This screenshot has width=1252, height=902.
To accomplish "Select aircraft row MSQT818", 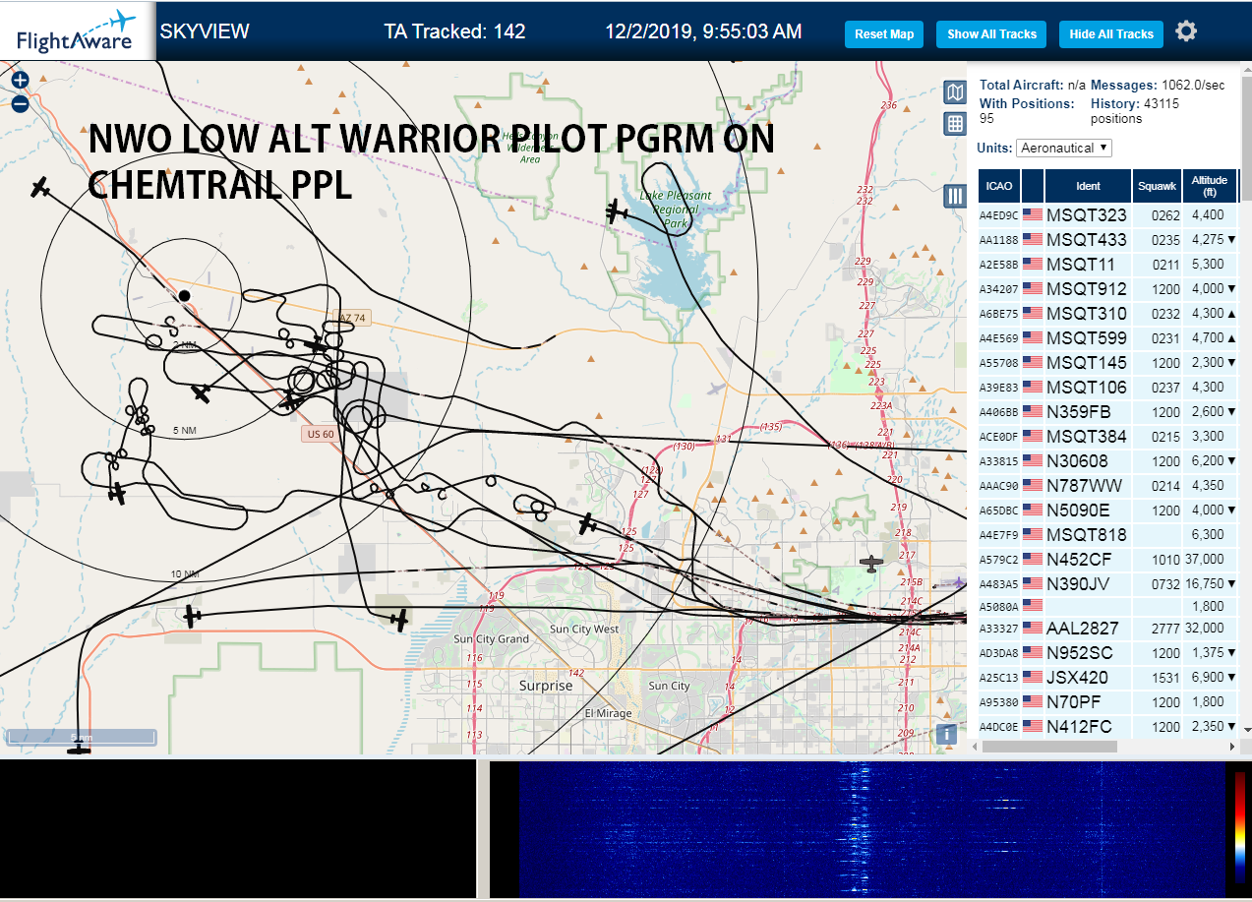I will pos(1107,534).
